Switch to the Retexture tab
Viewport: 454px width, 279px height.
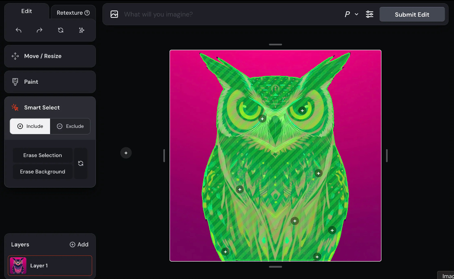[x=73, y=13]
